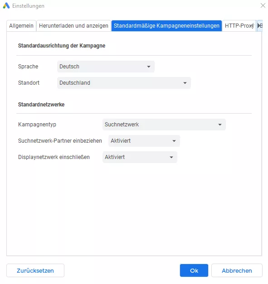Open the Herunterladen und anzeigen tab
The image size is (268, 284).
[x=73, y=26]
